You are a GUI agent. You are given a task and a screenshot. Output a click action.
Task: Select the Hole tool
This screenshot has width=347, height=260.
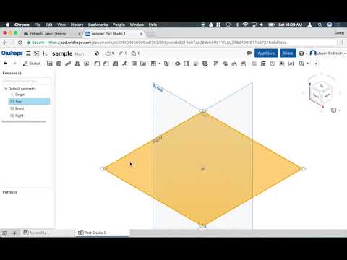(143, 64)
